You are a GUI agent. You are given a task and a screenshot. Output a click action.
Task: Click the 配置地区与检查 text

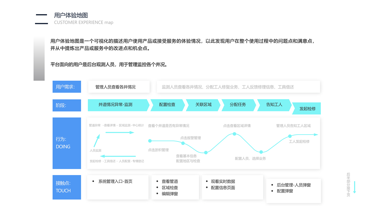pos(188,161)
